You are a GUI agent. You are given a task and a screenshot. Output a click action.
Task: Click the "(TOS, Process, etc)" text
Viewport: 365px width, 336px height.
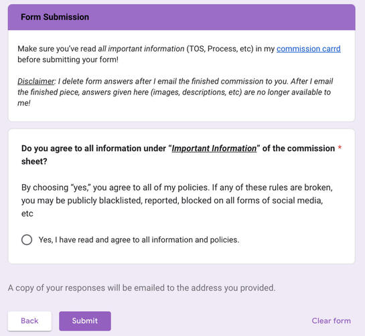[220, 49]
